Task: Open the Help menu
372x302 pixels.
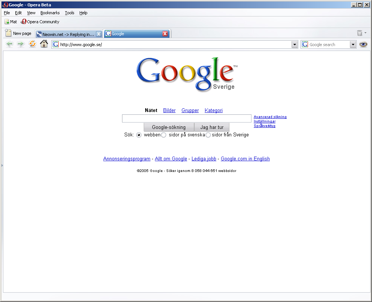Action: click(x=83, y=13)
